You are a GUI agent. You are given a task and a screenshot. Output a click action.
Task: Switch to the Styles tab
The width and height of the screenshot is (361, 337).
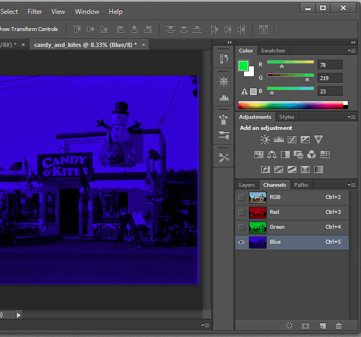(x=286, y=117)
